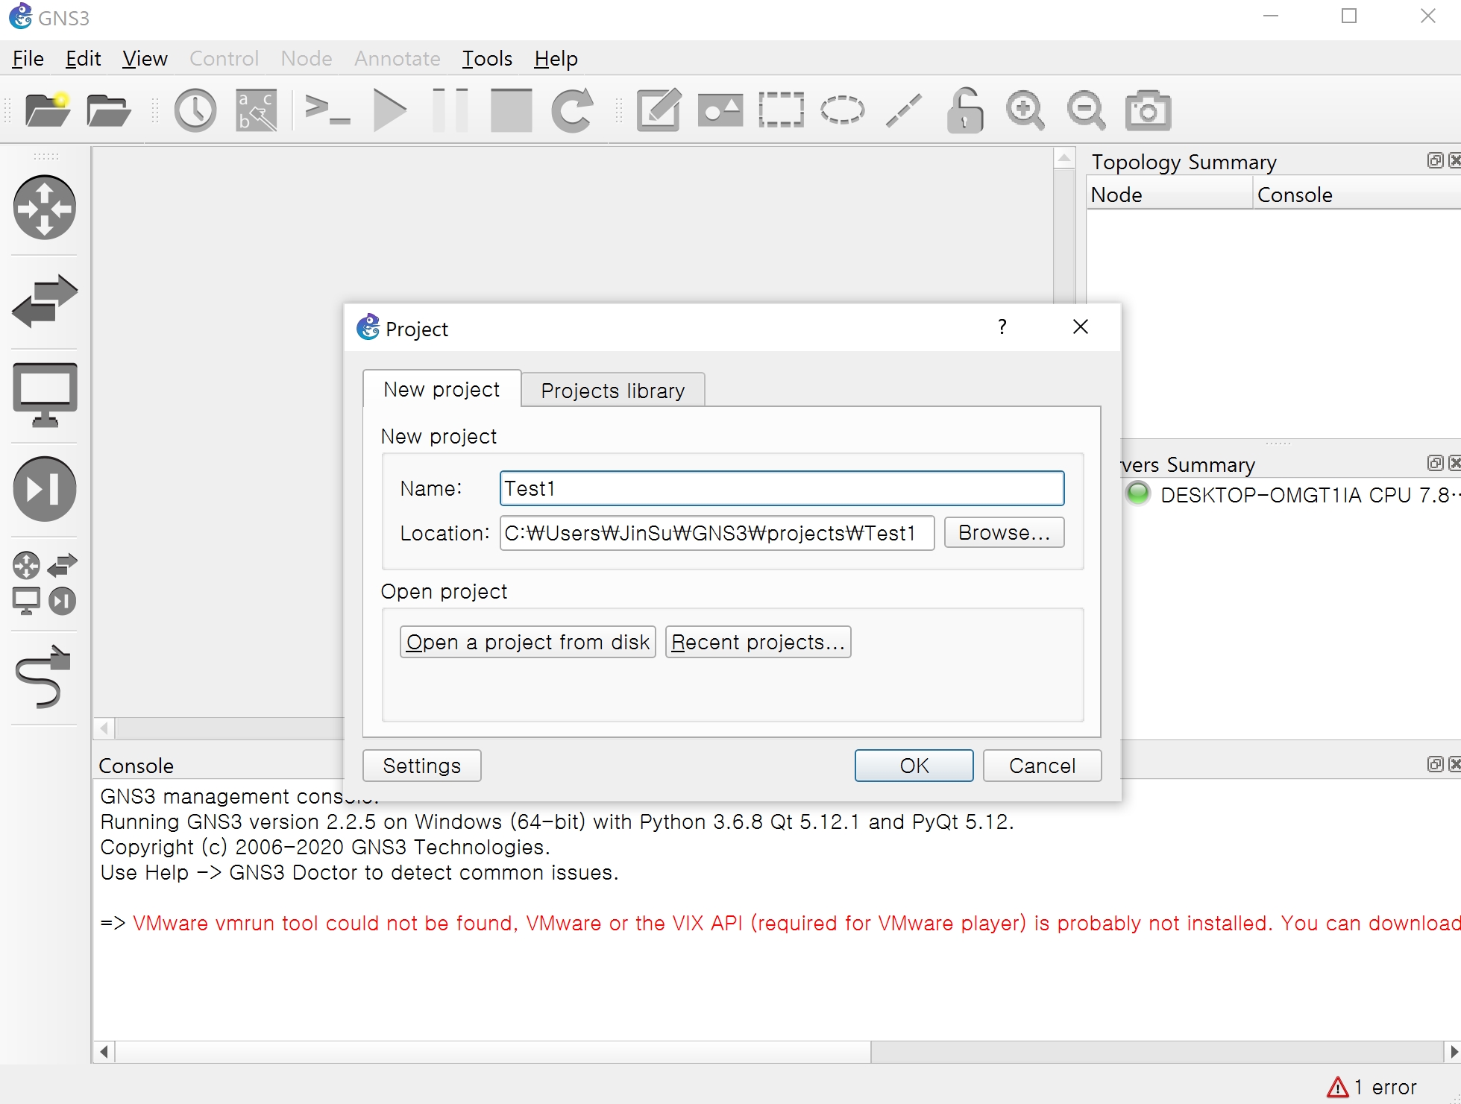Click the Browse all devices icon
The width and height of the screenshot is (1461, 1104).
coord(45,583)
